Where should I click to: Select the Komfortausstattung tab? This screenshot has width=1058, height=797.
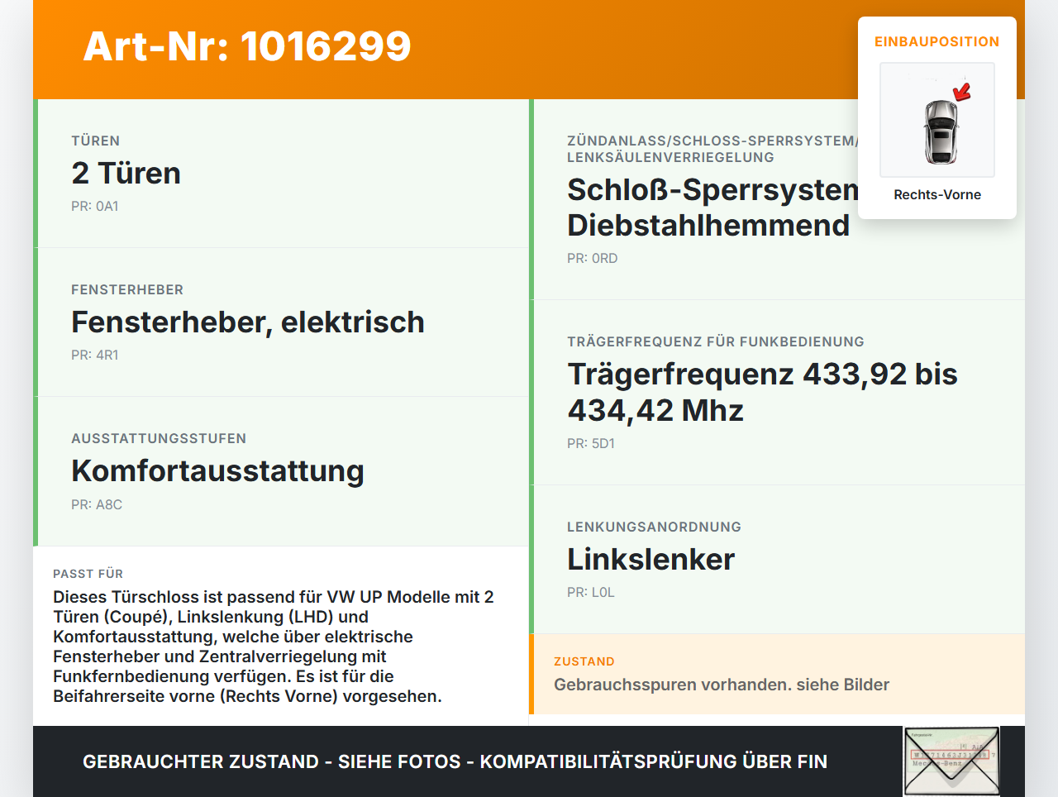pyautogui.click(x=281, y=470)
